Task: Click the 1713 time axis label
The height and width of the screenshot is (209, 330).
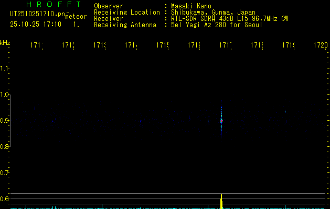Action: coord(99,45)
